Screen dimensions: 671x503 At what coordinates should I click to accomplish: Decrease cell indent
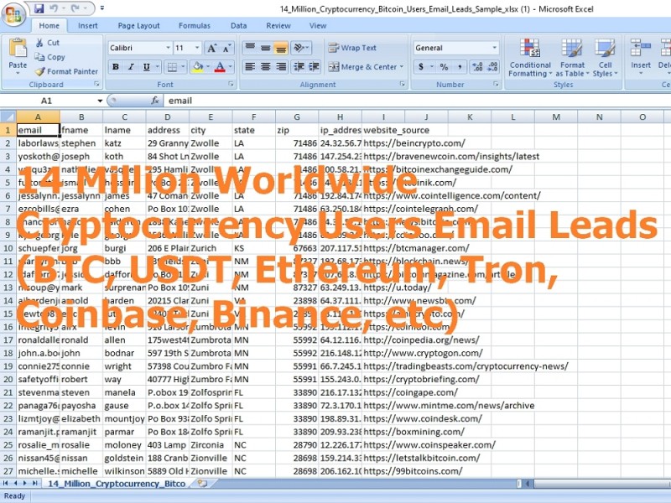pos(299,67)
